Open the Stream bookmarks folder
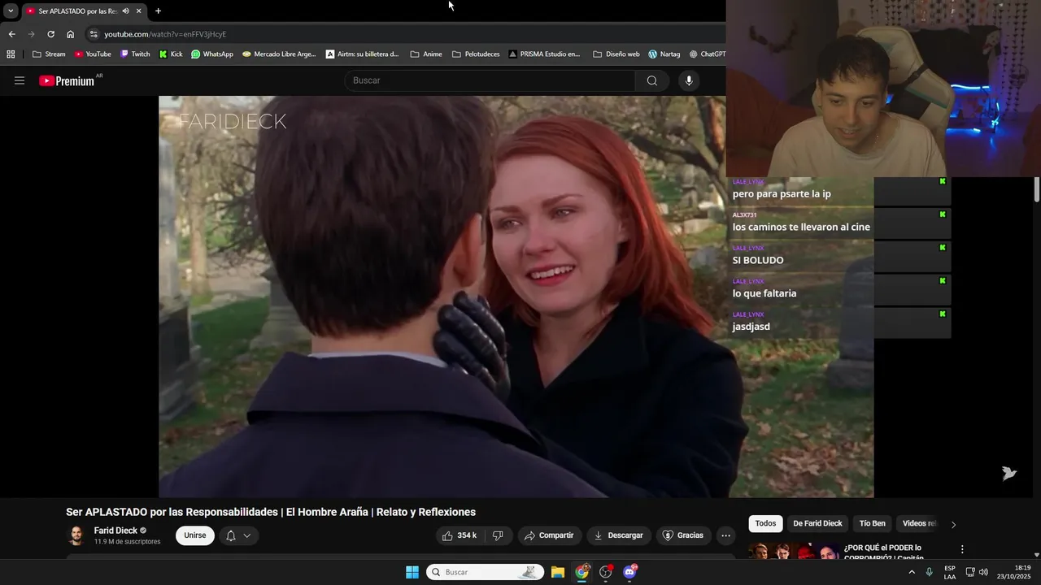 coord(49,54)
